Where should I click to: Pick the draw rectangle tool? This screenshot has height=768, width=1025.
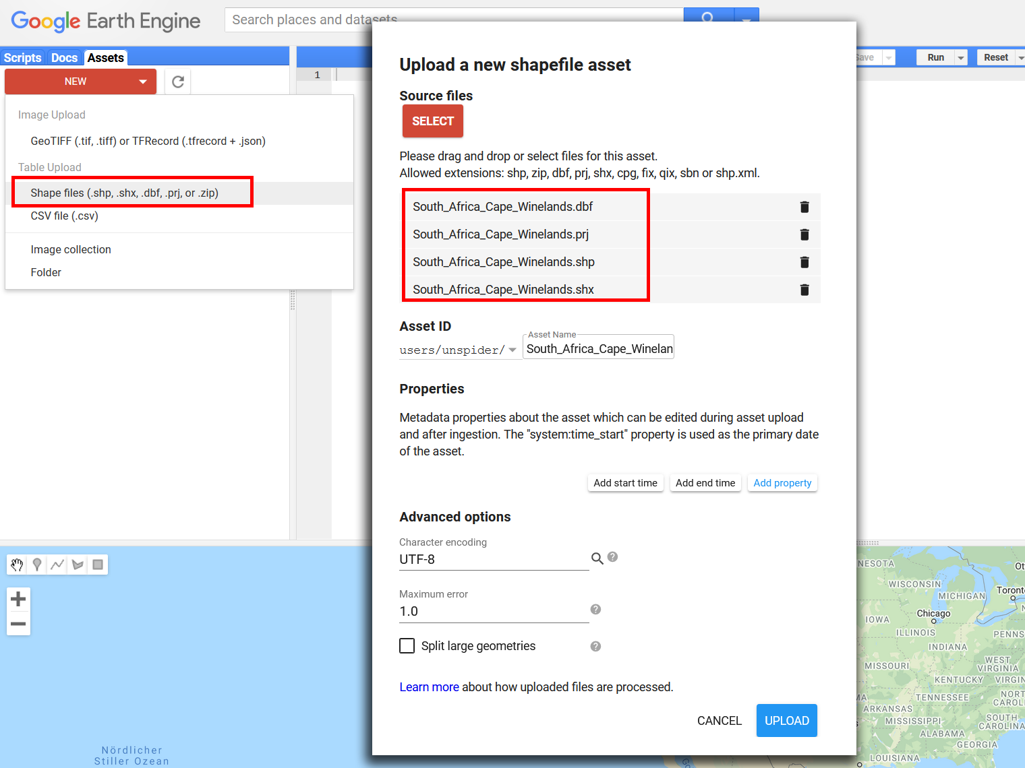(x=98, y=565)
